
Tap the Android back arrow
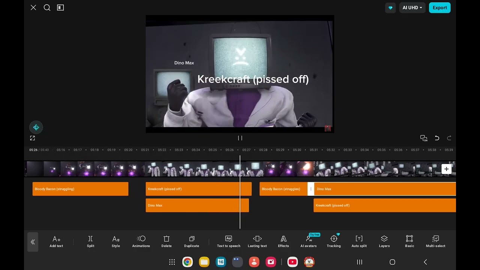[x=425, y=262]
